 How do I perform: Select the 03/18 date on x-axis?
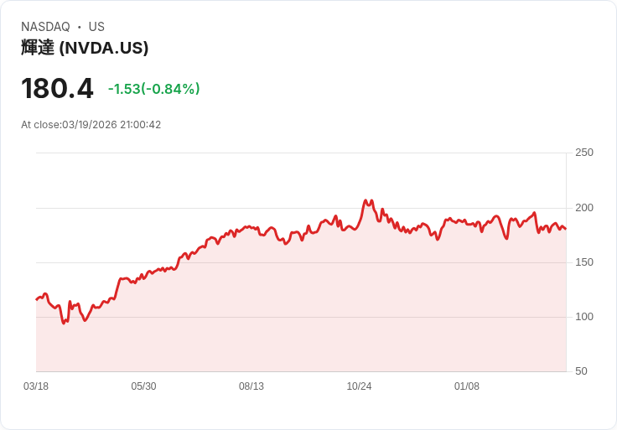pyautogui.click(x=36, y=386)
